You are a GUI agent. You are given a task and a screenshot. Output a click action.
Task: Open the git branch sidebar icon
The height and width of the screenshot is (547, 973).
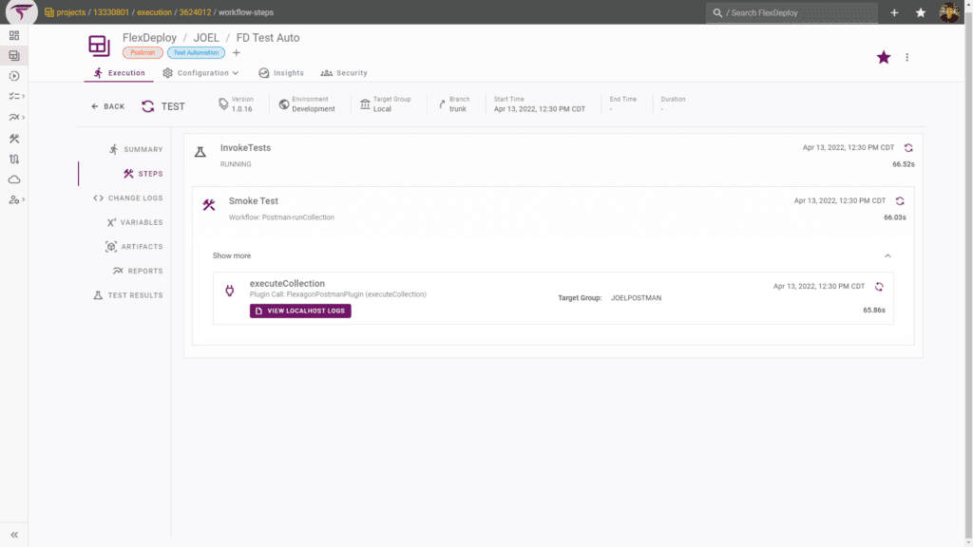[x=14, y=159]
